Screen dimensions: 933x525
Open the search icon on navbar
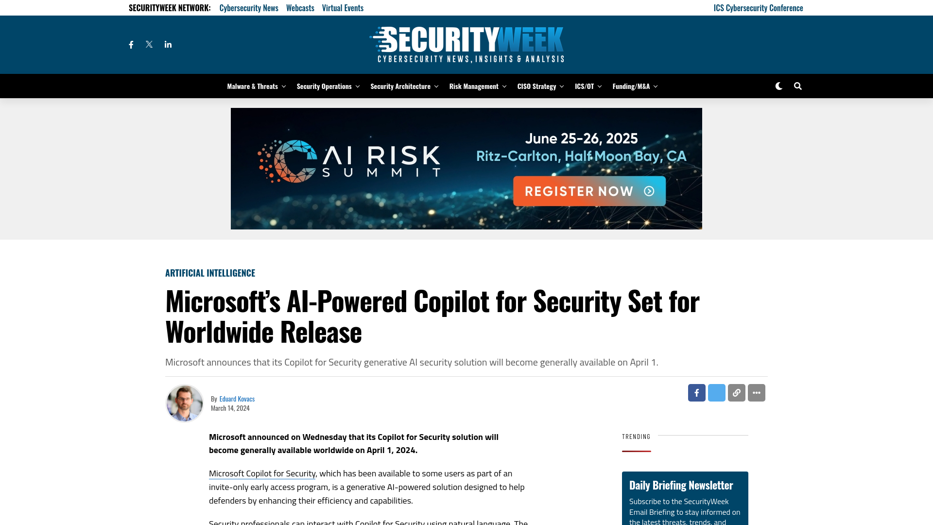click(x=798, y=86)
